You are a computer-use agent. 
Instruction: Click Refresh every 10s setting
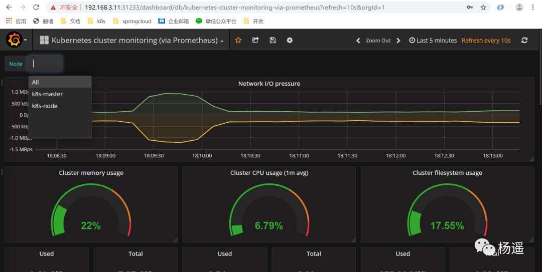pyautogui.click(x=486, y=41)
